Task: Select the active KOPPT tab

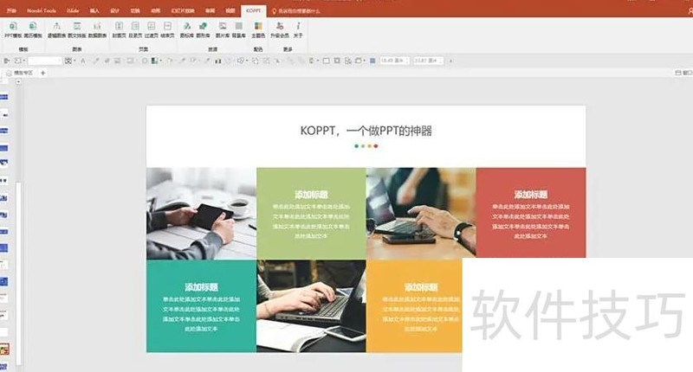Action: point(254,10)
